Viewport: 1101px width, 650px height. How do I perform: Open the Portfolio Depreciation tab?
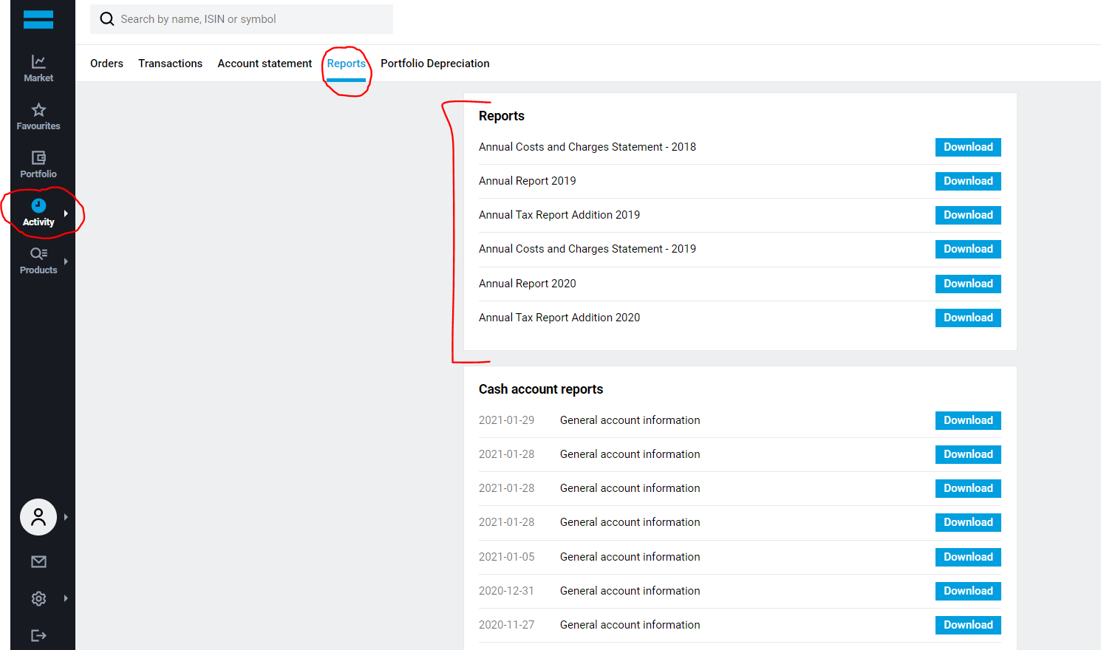434,64
